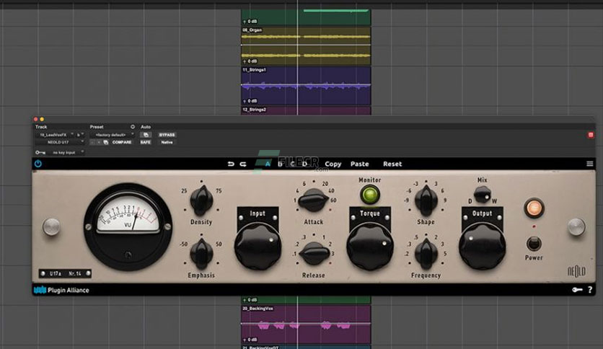Image resolution: width=603 pixels, height=349 pixels.
Task: Click copy settings icon beside COMPARE
Action: tap(106, 142)
